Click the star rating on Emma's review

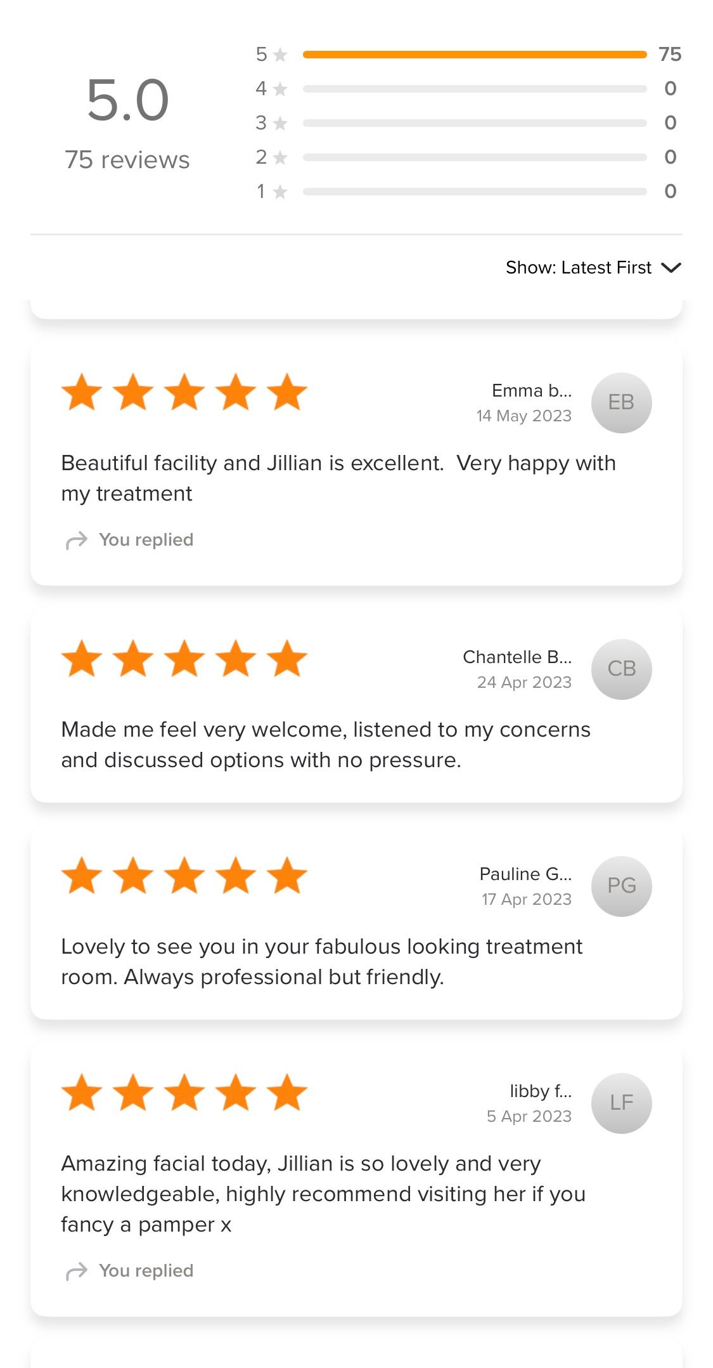[x=184, y=392]
